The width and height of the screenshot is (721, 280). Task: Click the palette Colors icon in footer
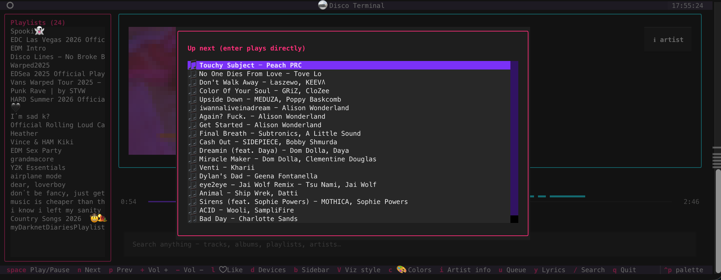(402, 270)
